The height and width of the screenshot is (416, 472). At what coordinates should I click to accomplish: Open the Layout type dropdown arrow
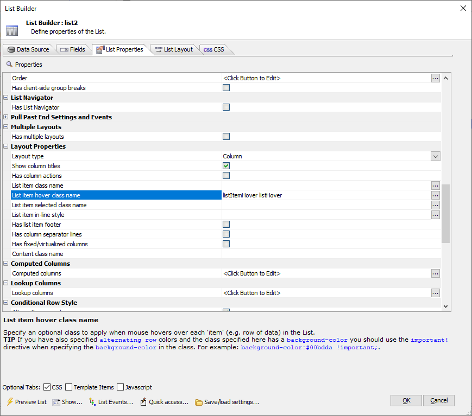click(x=435, y=156)
